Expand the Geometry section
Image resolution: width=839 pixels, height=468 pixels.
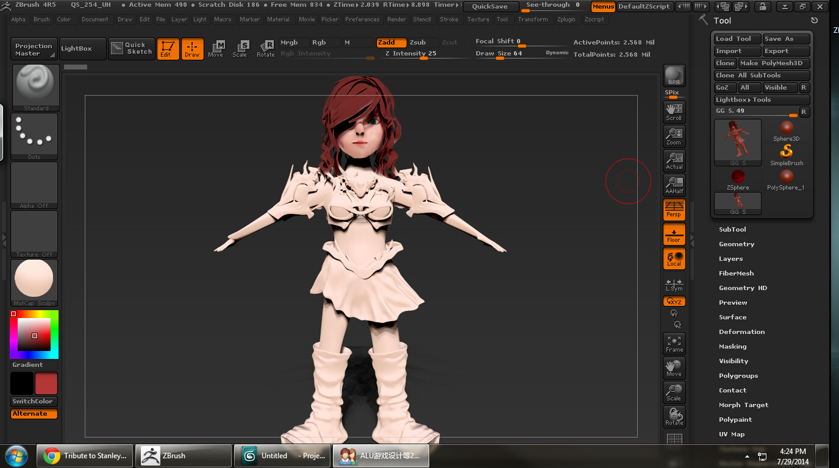coord(737,244)
